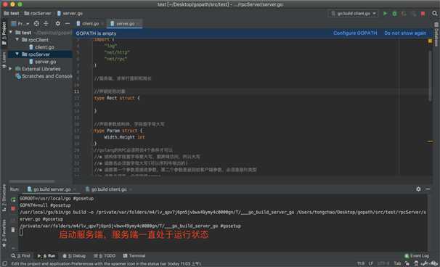Open the Event Log
This screenshot has width=440, height=267.
[x=417, y=256]
